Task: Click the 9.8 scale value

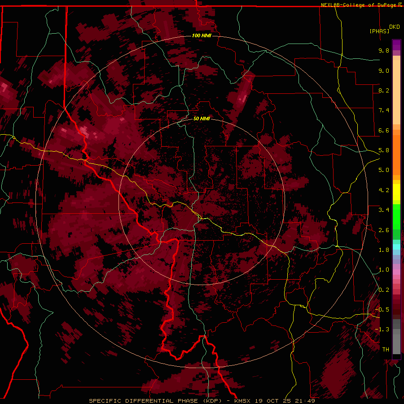Action: point(384,50)
